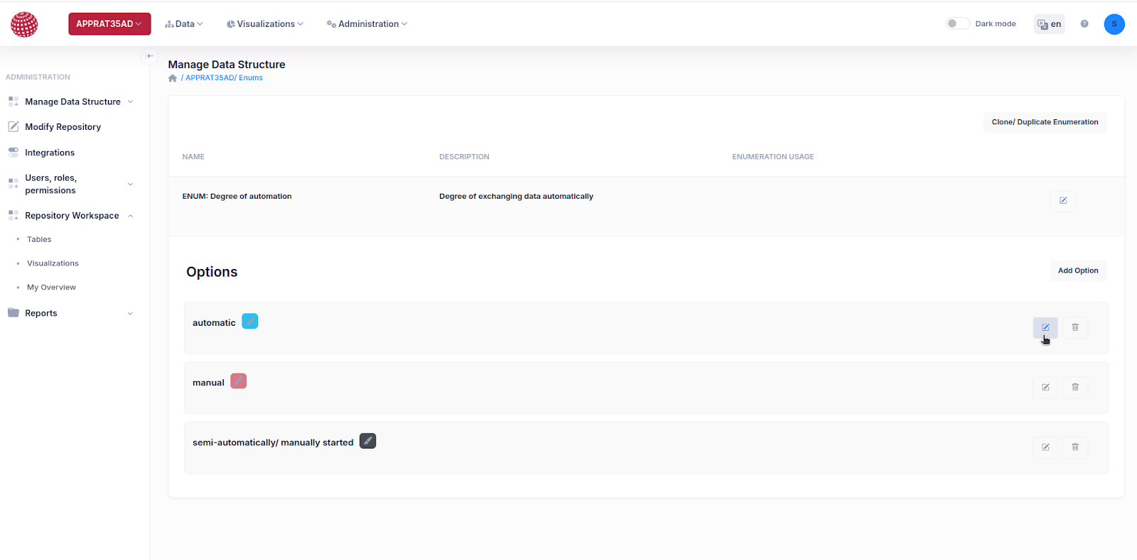The image size is (1137, 560).
Task: Click the Users, roles, permissions sidebar icon
Action: tap(14, 183)
